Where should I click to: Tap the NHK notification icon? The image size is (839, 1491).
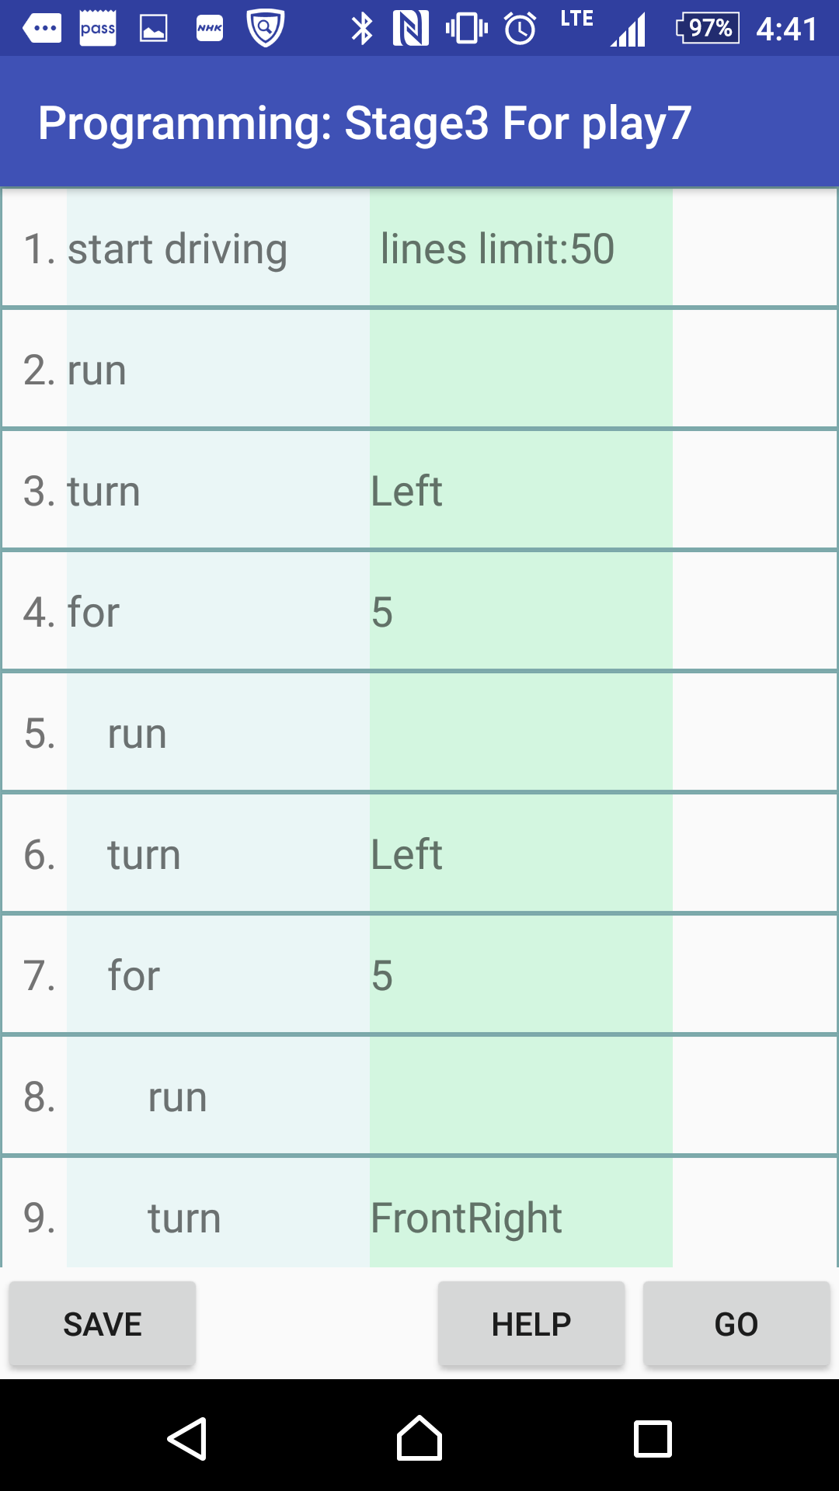point(210,29)
